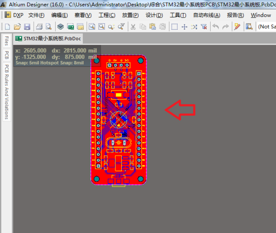Open PCB Rules And Violations panel tab
The image size is (276, 233).
6,92
